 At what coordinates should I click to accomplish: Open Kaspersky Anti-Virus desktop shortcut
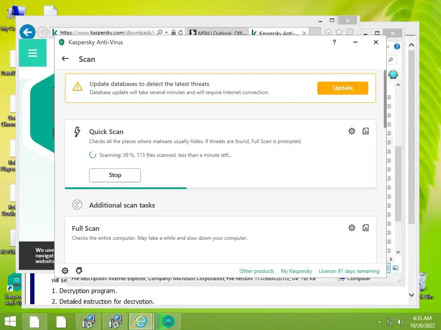[13, 289]
